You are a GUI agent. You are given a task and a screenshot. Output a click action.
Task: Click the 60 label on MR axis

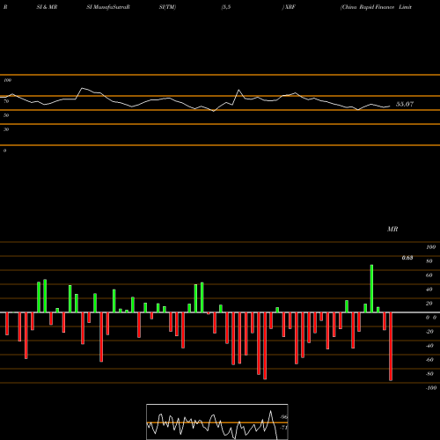tap(429, 275)
